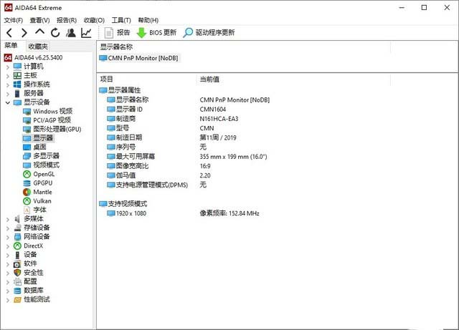This screenshot has height=330, width=459.
Task: Go up one level with up arrow icon
Action: coord(40,32)
